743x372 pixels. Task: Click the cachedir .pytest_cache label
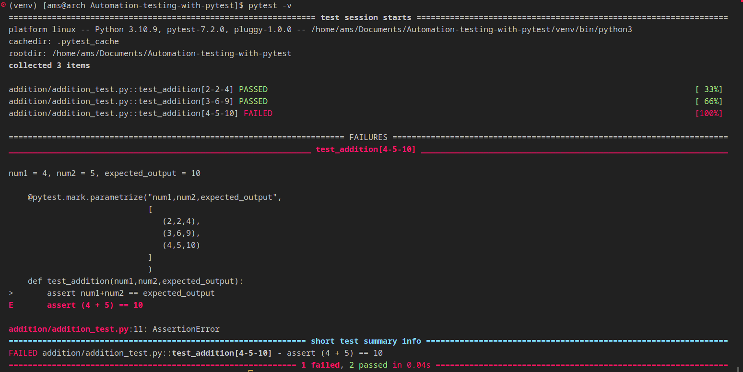tap(62, 41)
